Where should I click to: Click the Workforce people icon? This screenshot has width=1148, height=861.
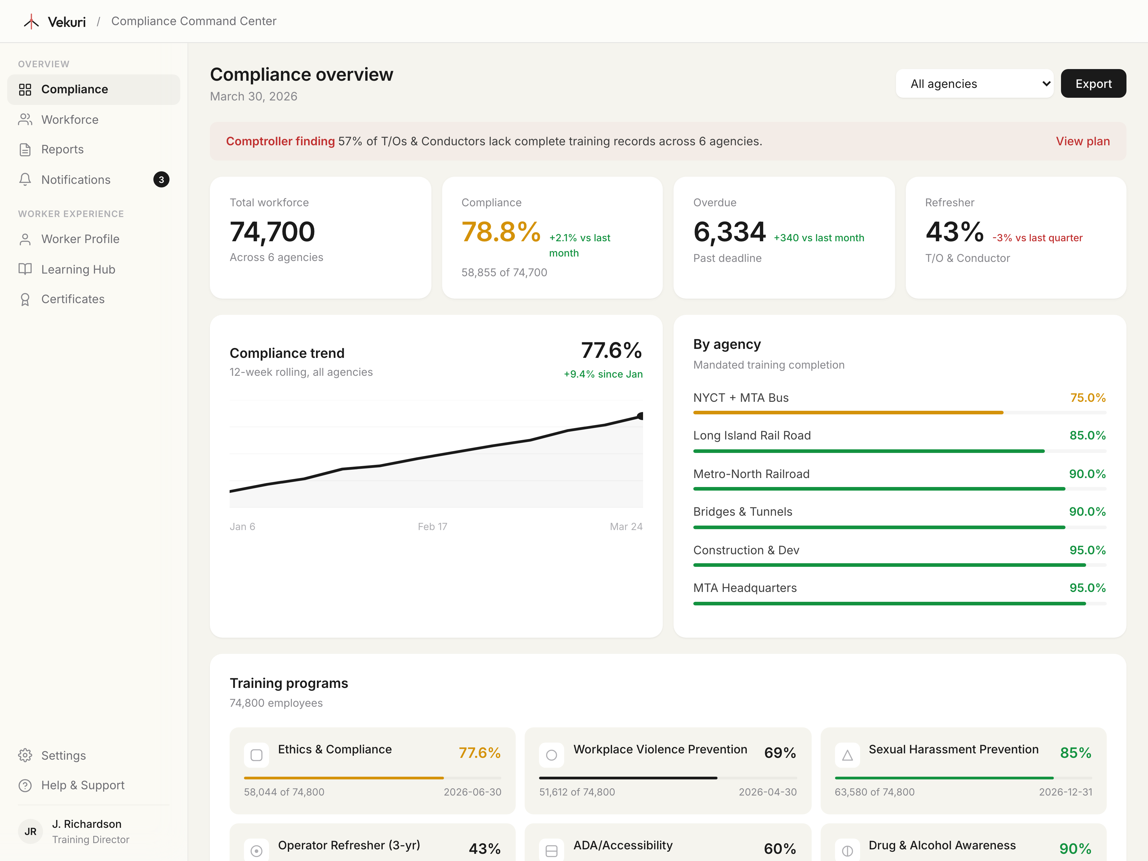point(25,120)
